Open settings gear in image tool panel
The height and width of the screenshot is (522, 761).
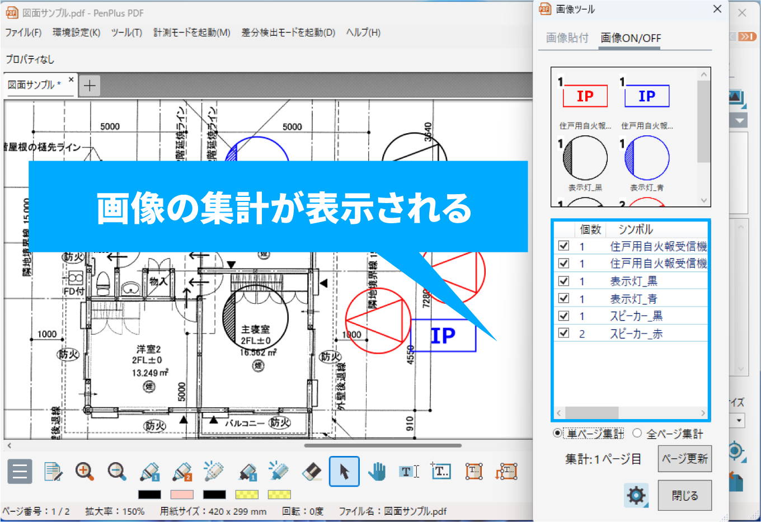pos(636,496)
